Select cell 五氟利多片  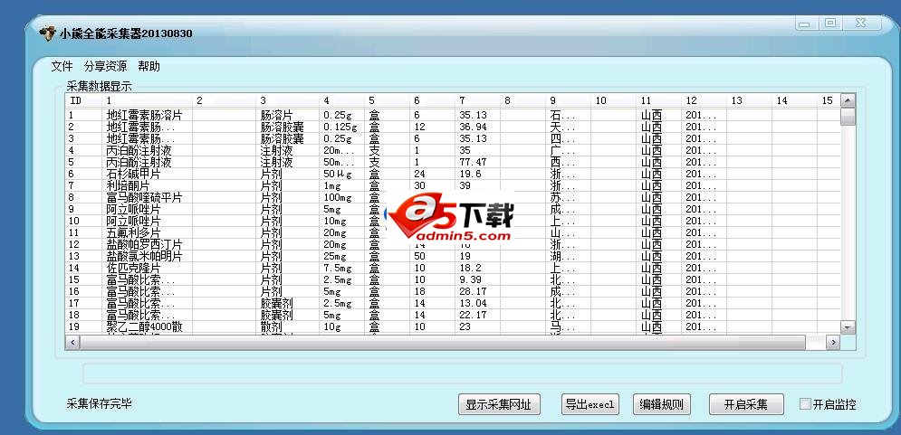tap(133, 232)
